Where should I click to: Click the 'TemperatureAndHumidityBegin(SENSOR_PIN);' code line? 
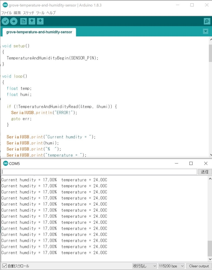coord(52,58)
